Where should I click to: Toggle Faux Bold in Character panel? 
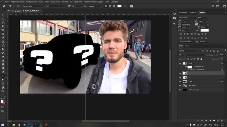pyautogui.click(x=181, y=34)
